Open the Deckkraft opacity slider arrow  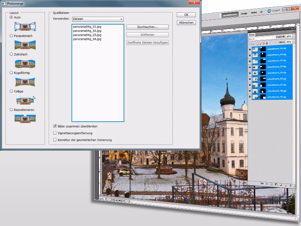pyautogui.click(x=293, y=36)
